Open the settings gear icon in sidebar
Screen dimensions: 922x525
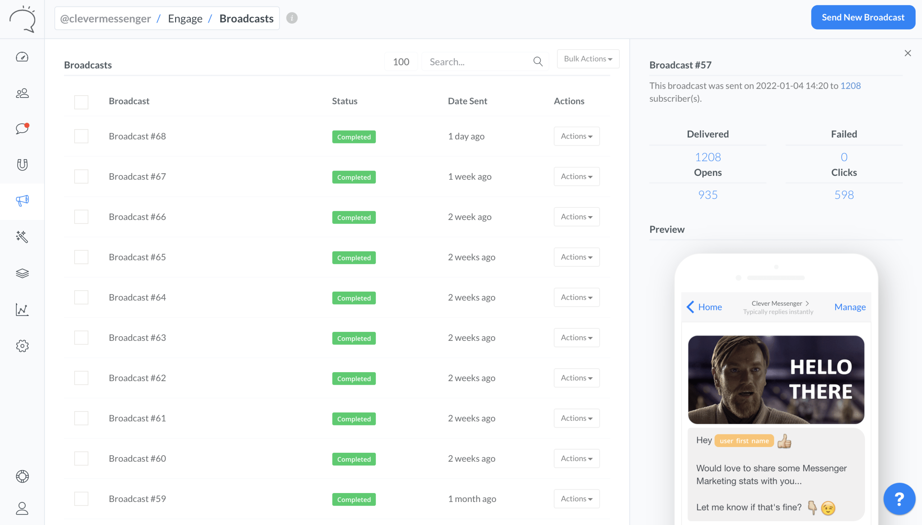pos(22,346)
